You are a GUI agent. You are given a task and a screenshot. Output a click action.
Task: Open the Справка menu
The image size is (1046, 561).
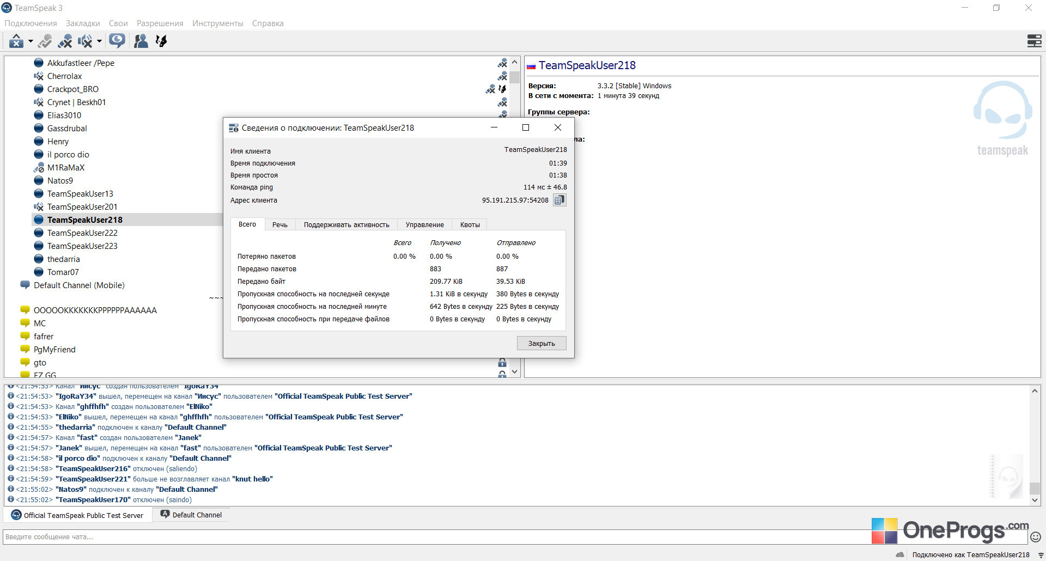(267, 23)
